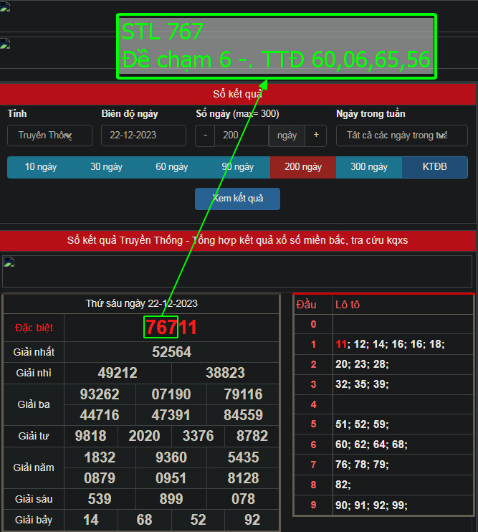Expand the Ngày trong tuần dropdown
The image size is (478, 532).
(401, 136)
